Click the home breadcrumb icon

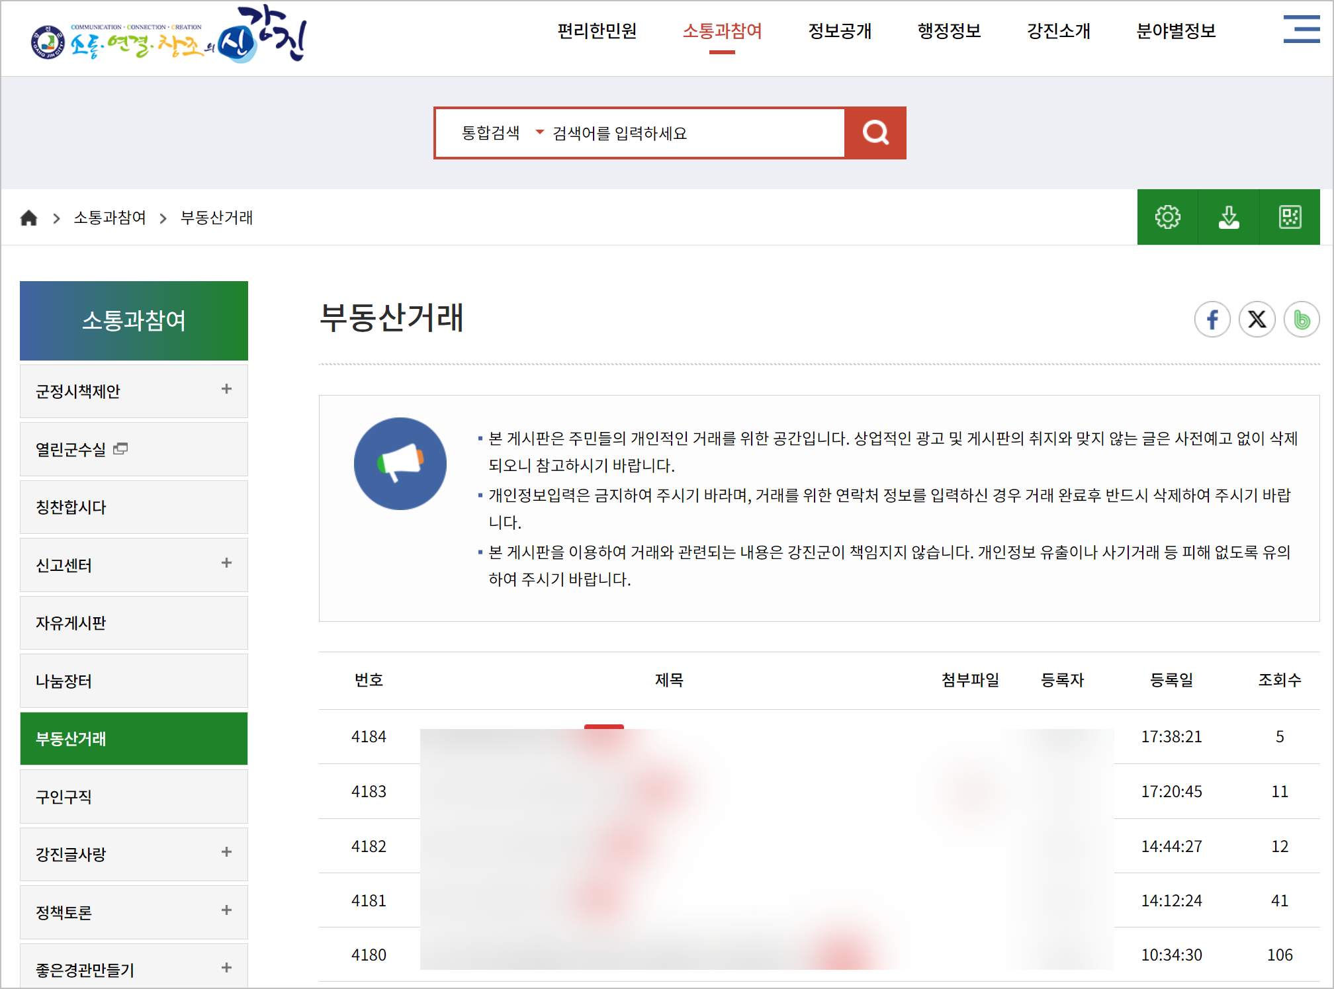pos(28,218)
